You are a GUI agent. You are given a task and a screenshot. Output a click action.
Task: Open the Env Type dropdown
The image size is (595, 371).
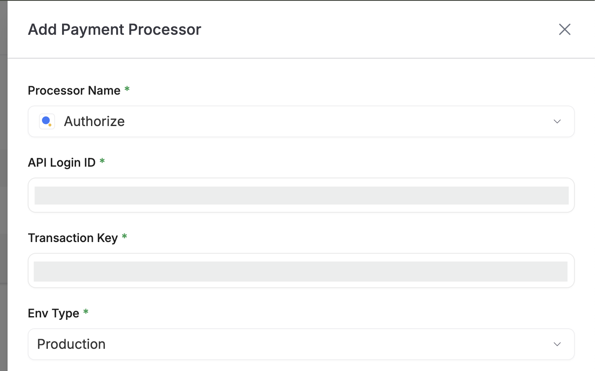coord(301,344)
